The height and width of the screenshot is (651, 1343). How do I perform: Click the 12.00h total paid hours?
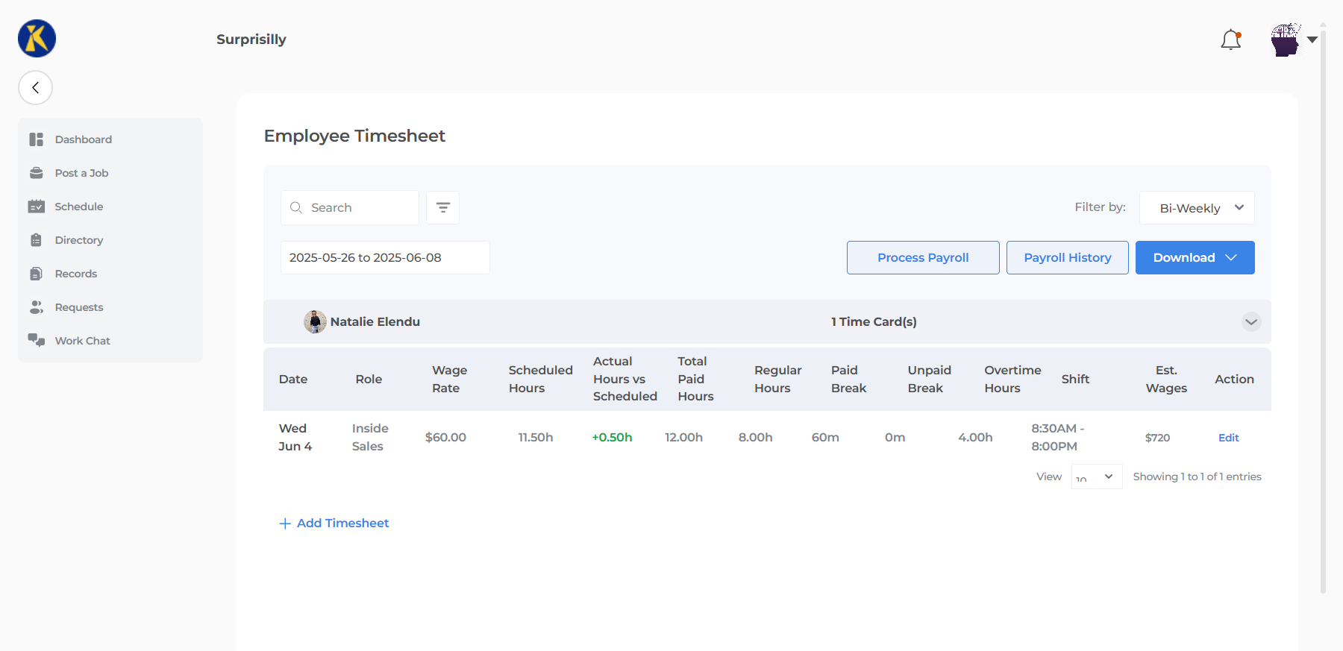tap(683, 438)
